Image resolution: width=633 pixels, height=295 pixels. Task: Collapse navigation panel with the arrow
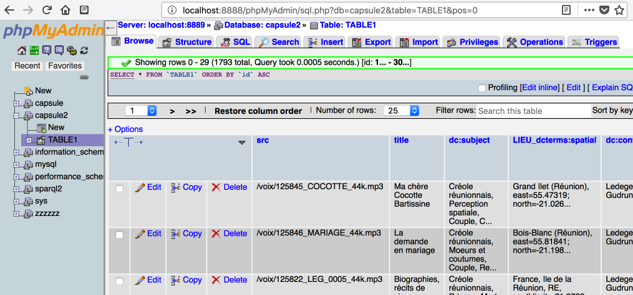click(x=110, y=28)
